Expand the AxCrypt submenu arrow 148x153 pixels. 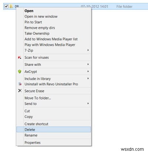point(88,71)
